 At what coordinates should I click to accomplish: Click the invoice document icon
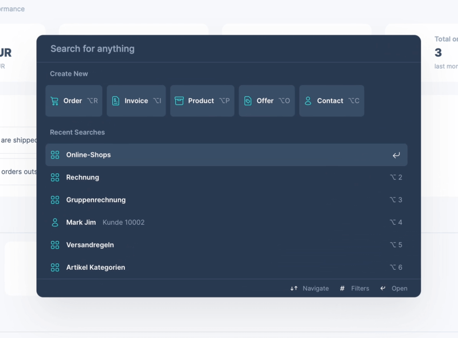tap(115, 101)
